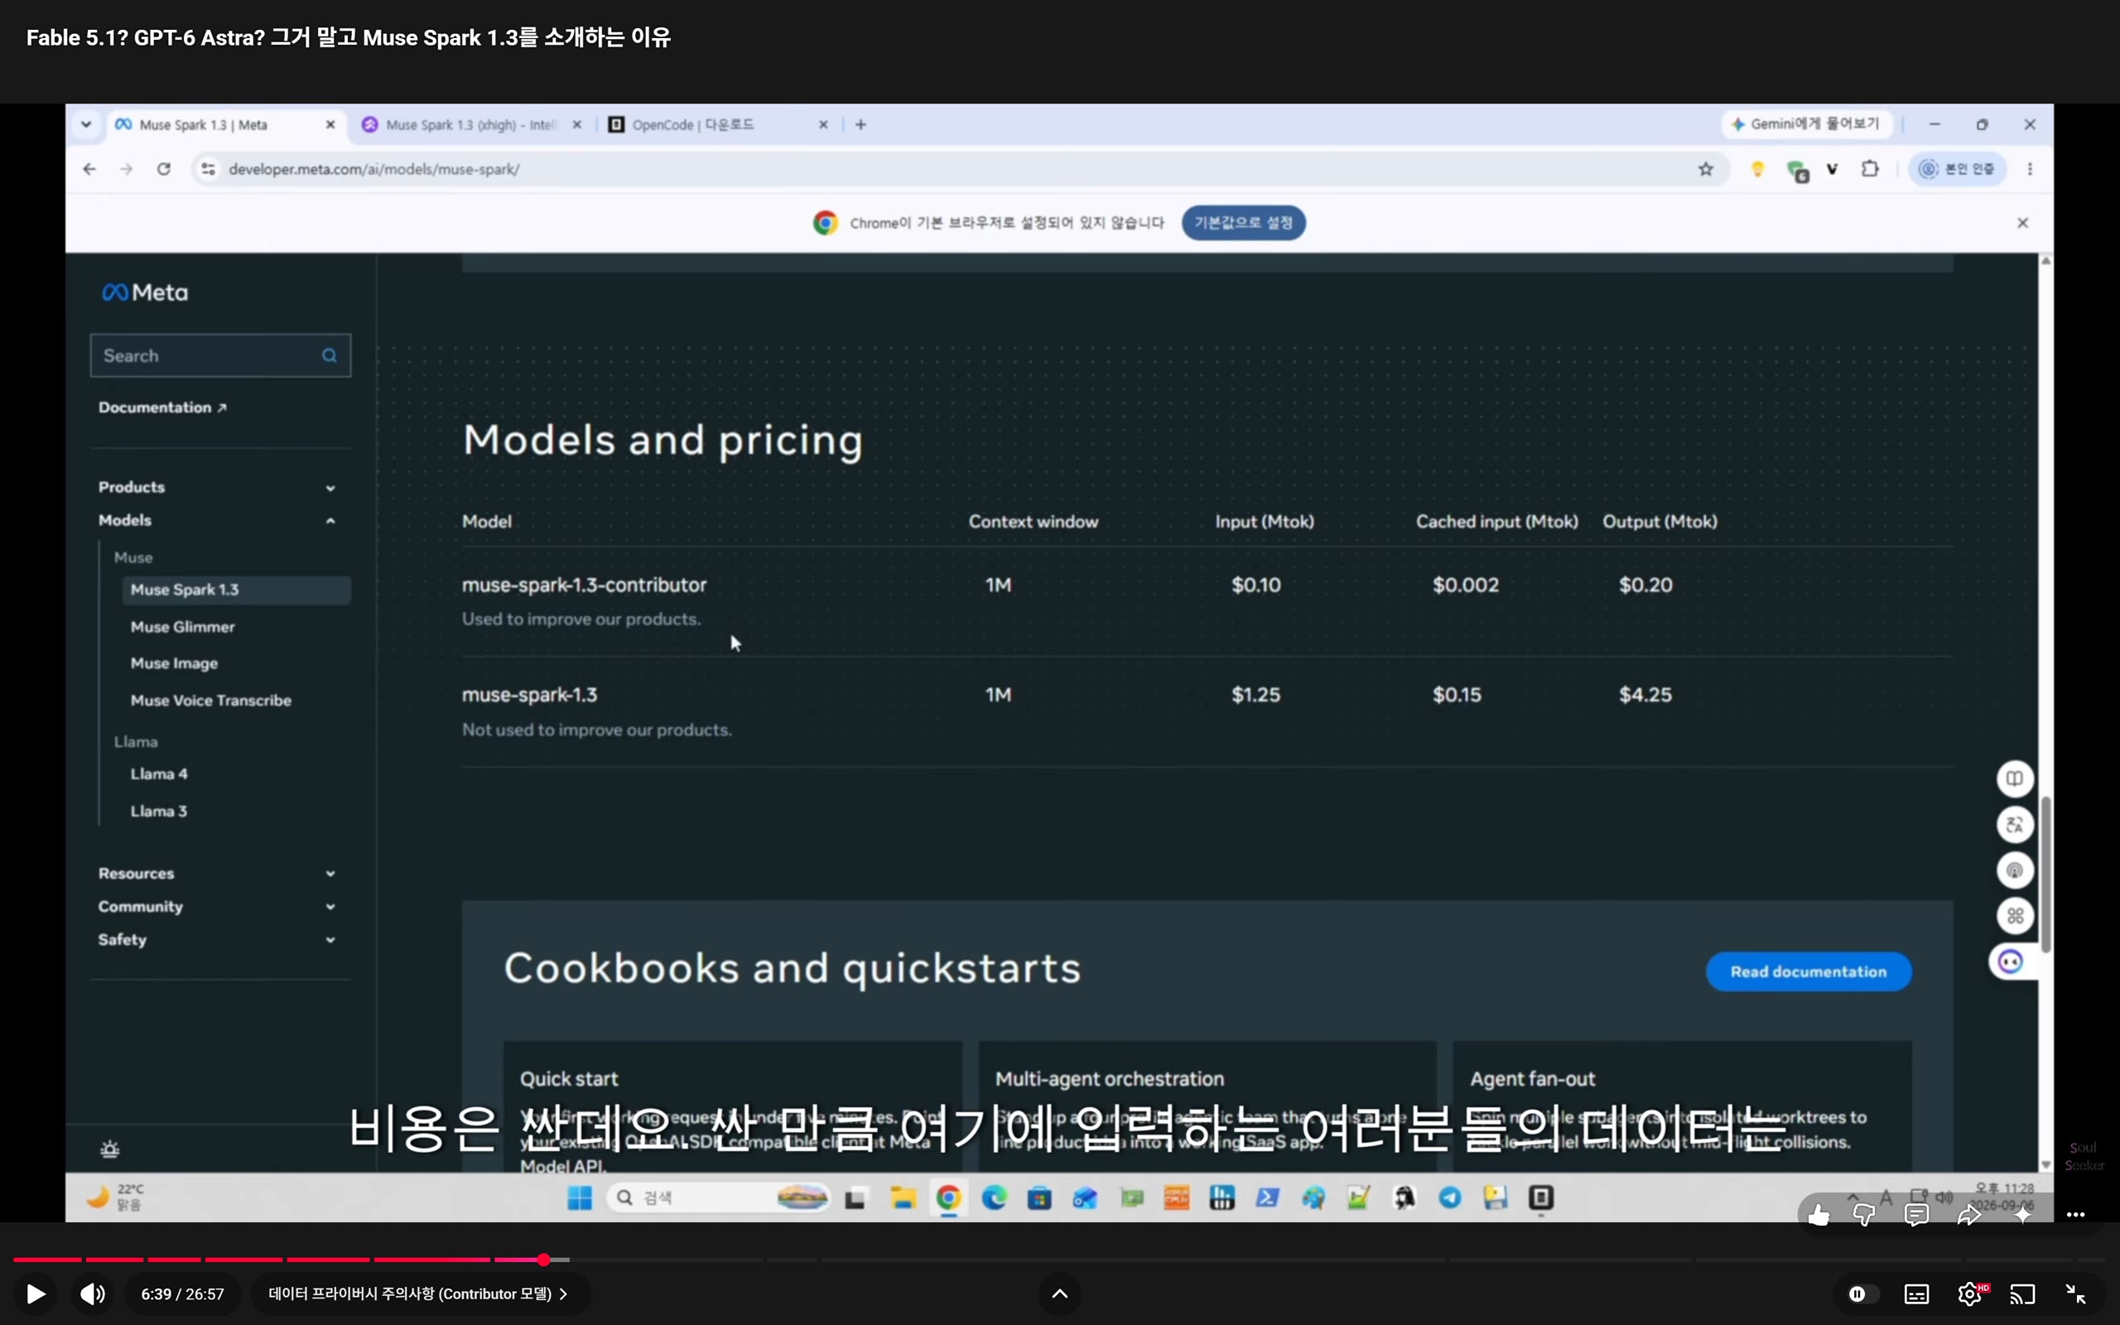Open Llama 4 model page
This screenshot has height=1325, width=2120.
160,773
